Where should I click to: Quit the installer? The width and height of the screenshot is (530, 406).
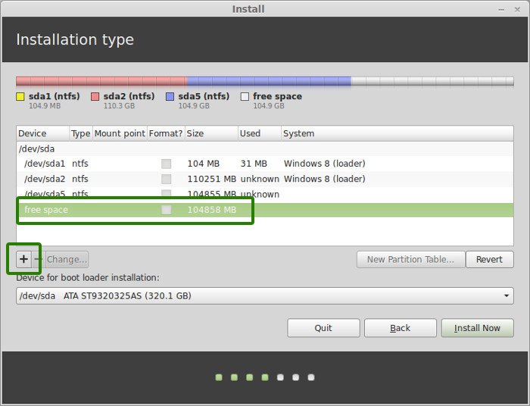coord(323,328)
